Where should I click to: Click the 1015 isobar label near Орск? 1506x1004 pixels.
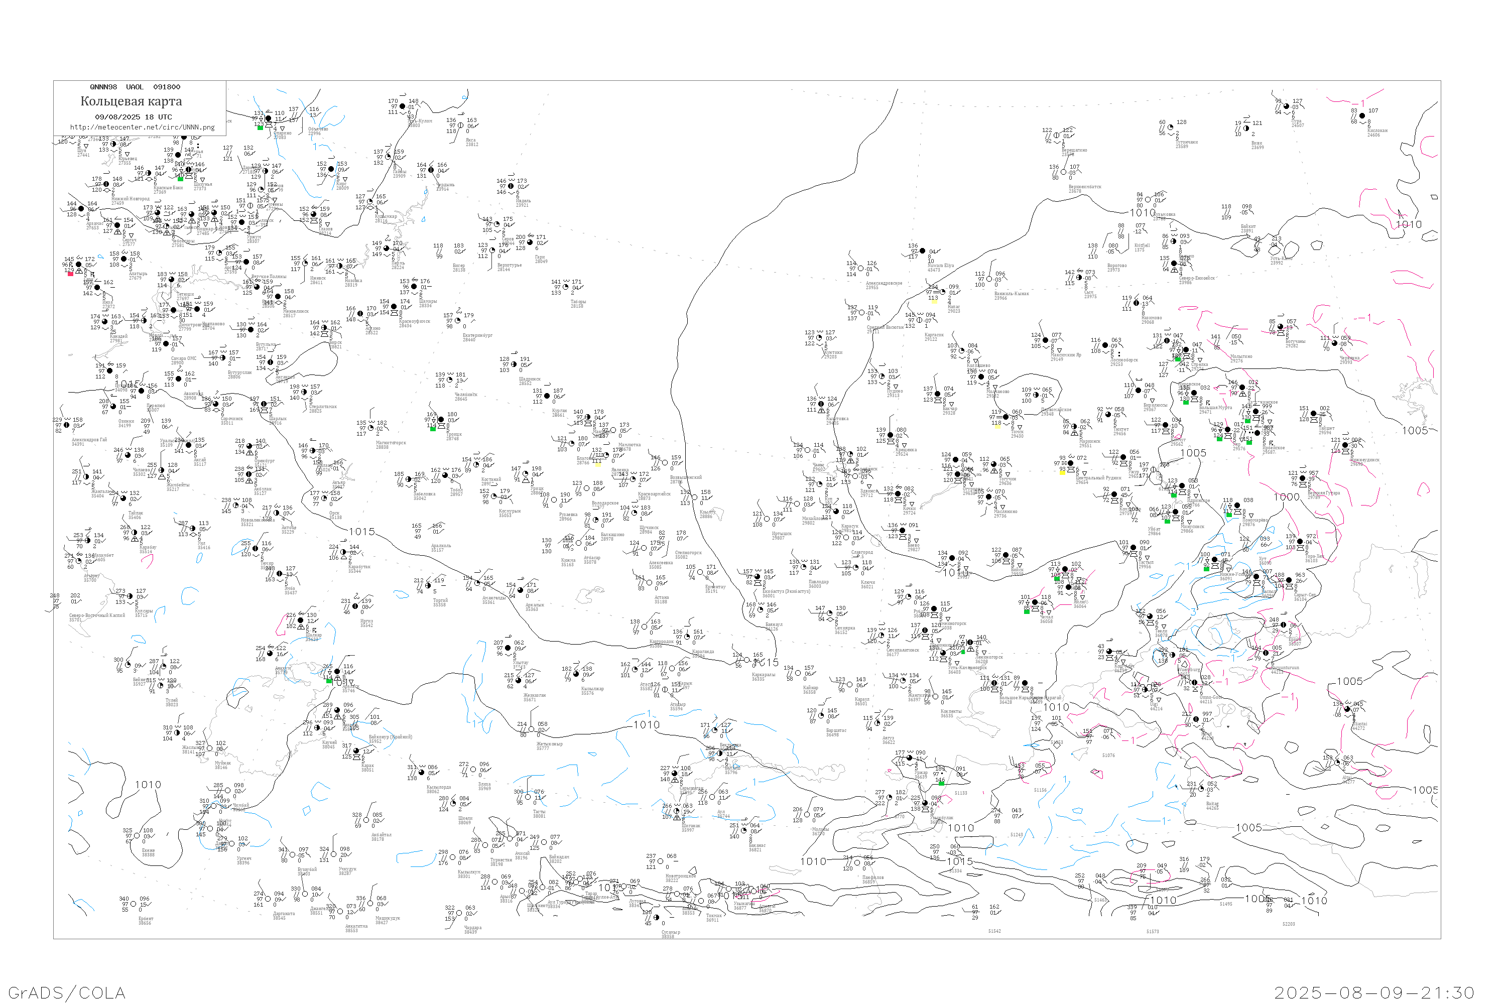click(x=362, y=532)
